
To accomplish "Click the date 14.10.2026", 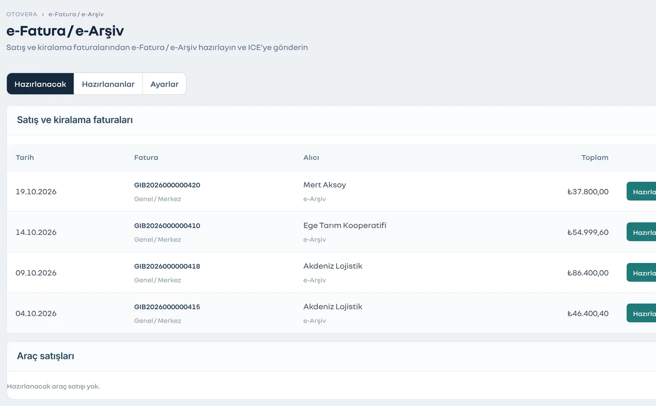I will (36, 232).
